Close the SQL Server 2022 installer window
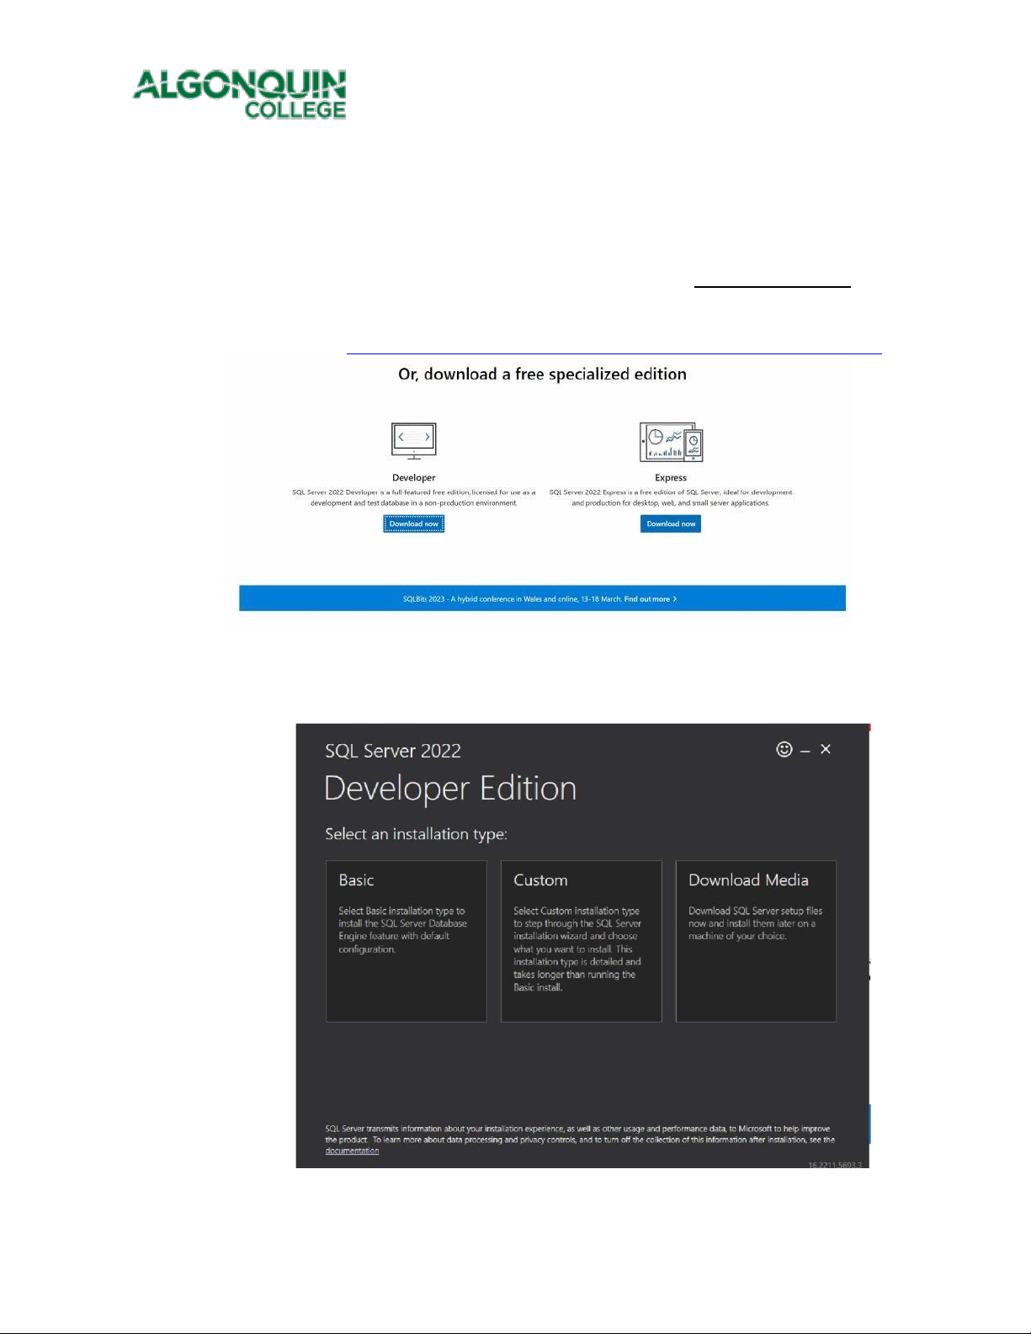 coord(826,749)
